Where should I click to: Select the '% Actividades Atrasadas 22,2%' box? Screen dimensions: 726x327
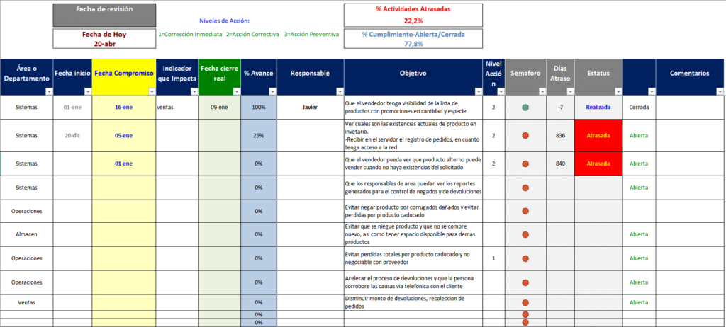[x=413, y=15]
